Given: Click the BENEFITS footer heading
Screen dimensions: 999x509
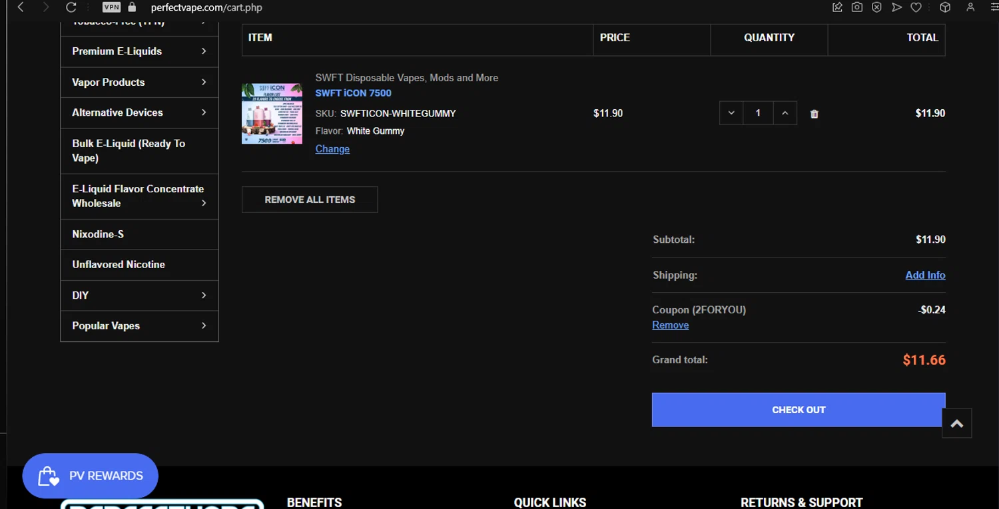Looking at the screenshot, I should pos(314,502).
